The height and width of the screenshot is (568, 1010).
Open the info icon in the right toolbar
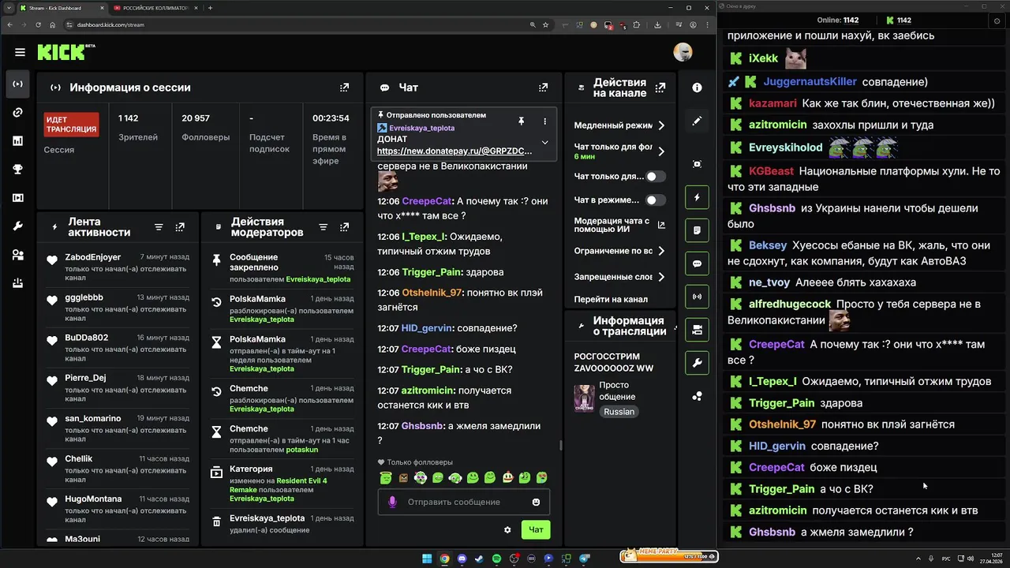697,88
